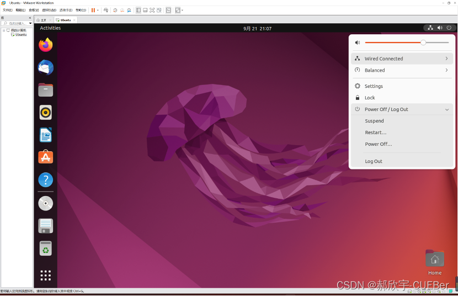
Task: Open Ubuntu Software from the dock
Action: pyautogui.click(x=46, y=157)
